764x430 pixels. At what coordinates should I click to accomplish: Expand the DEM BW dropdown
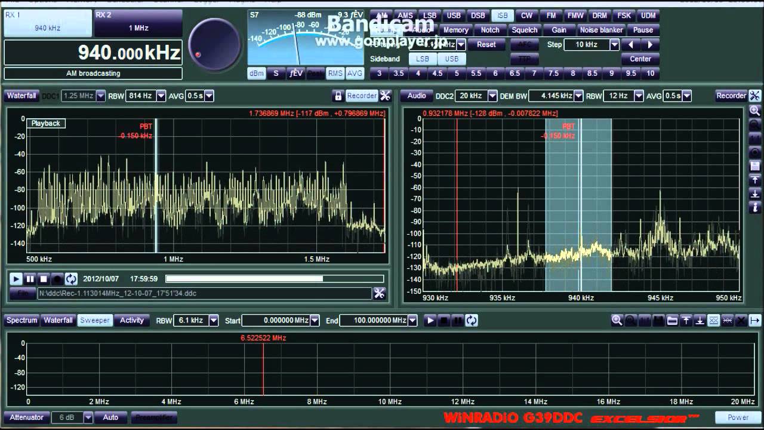(578, 96)
